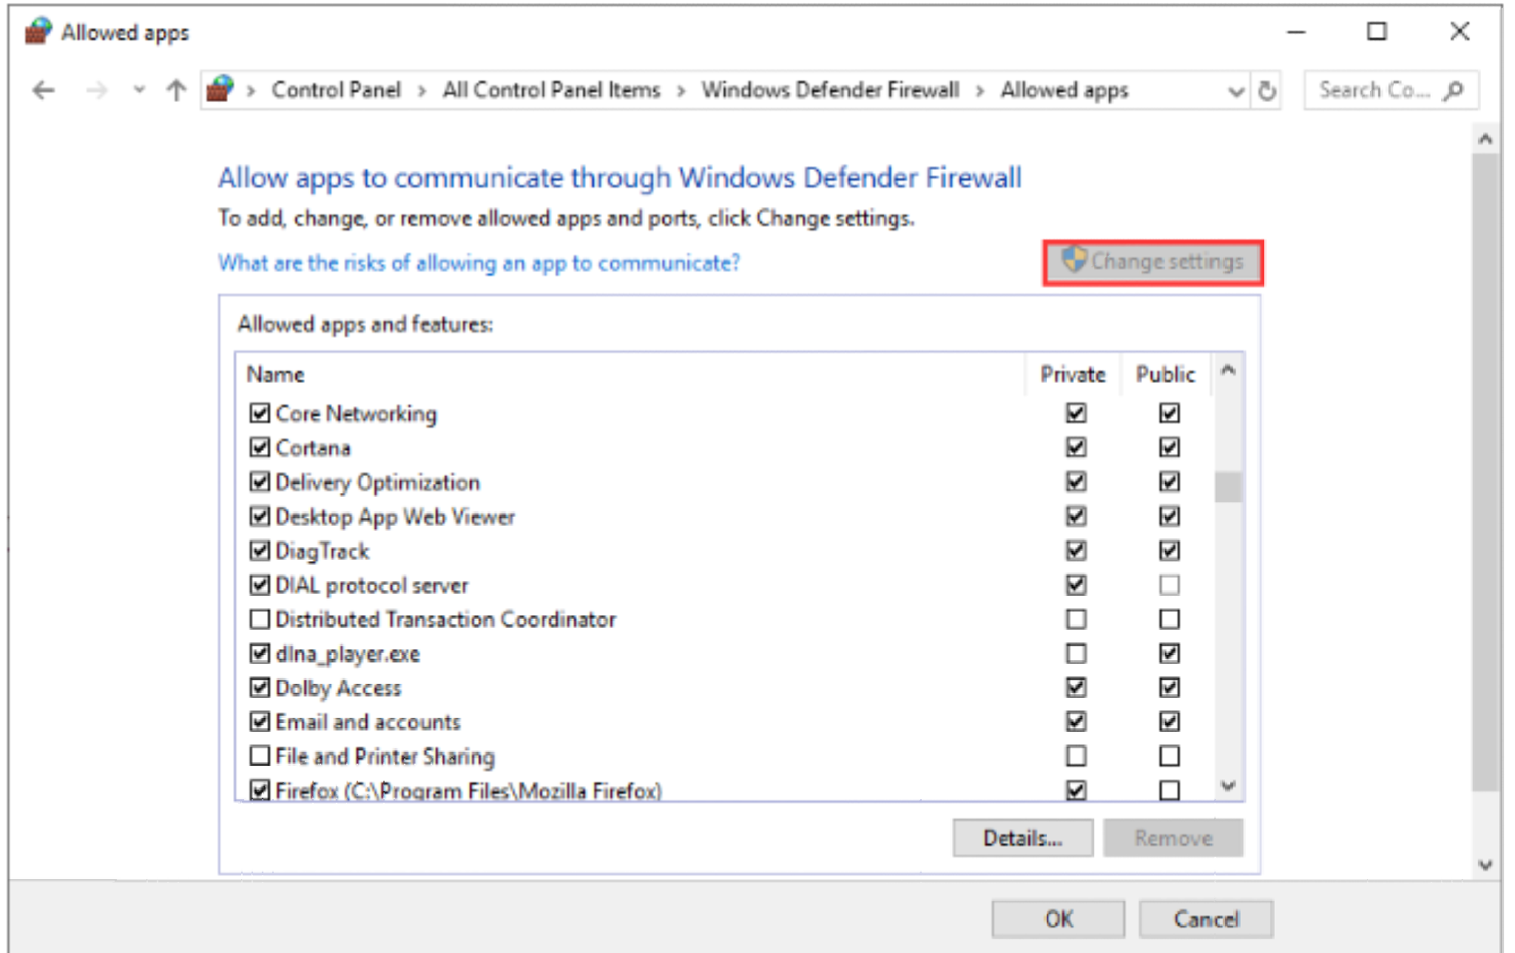
Task: Toggle the Core Networking checkbox
Action: point(260,413)
